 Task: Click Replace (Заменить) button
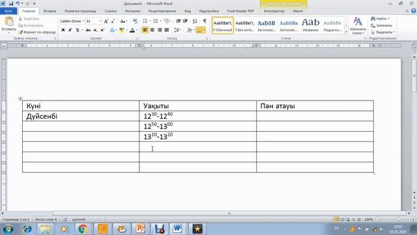(x=381, y=25)
